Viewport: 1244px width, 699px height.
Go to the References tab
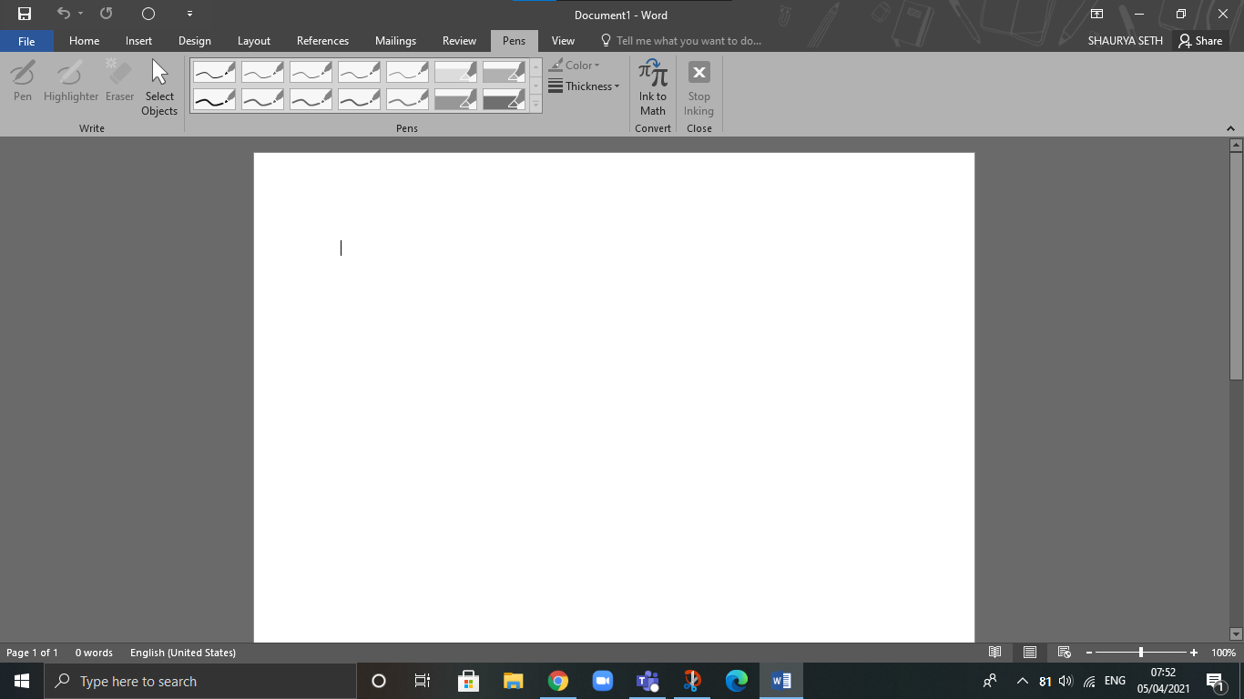click(x=322, y=41)
